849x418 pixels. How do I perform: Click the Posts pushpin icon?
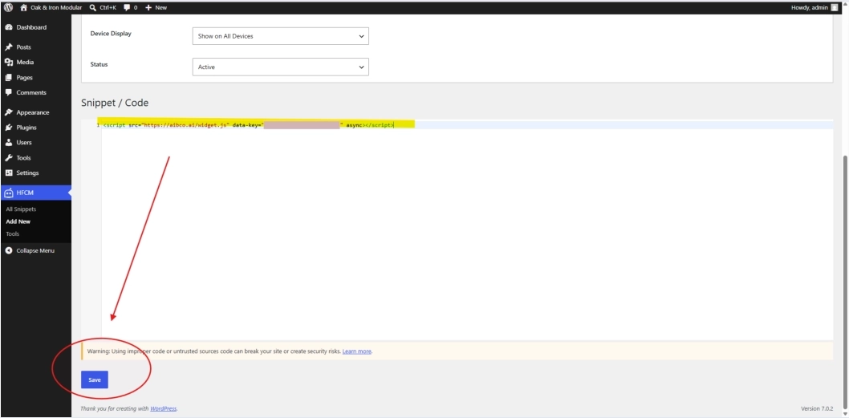click(x=9, y=47)
